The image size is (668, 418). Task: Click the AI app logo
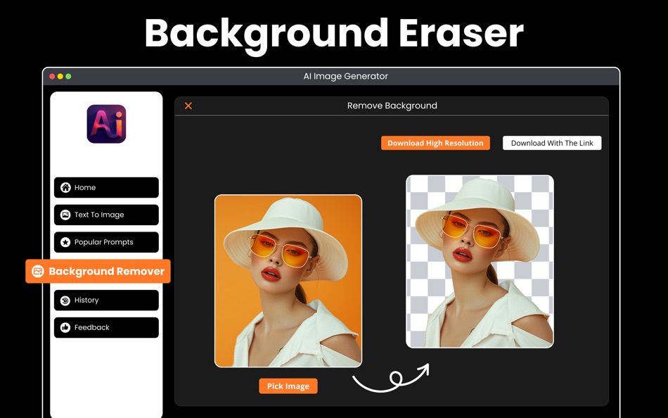pos(106,124)
